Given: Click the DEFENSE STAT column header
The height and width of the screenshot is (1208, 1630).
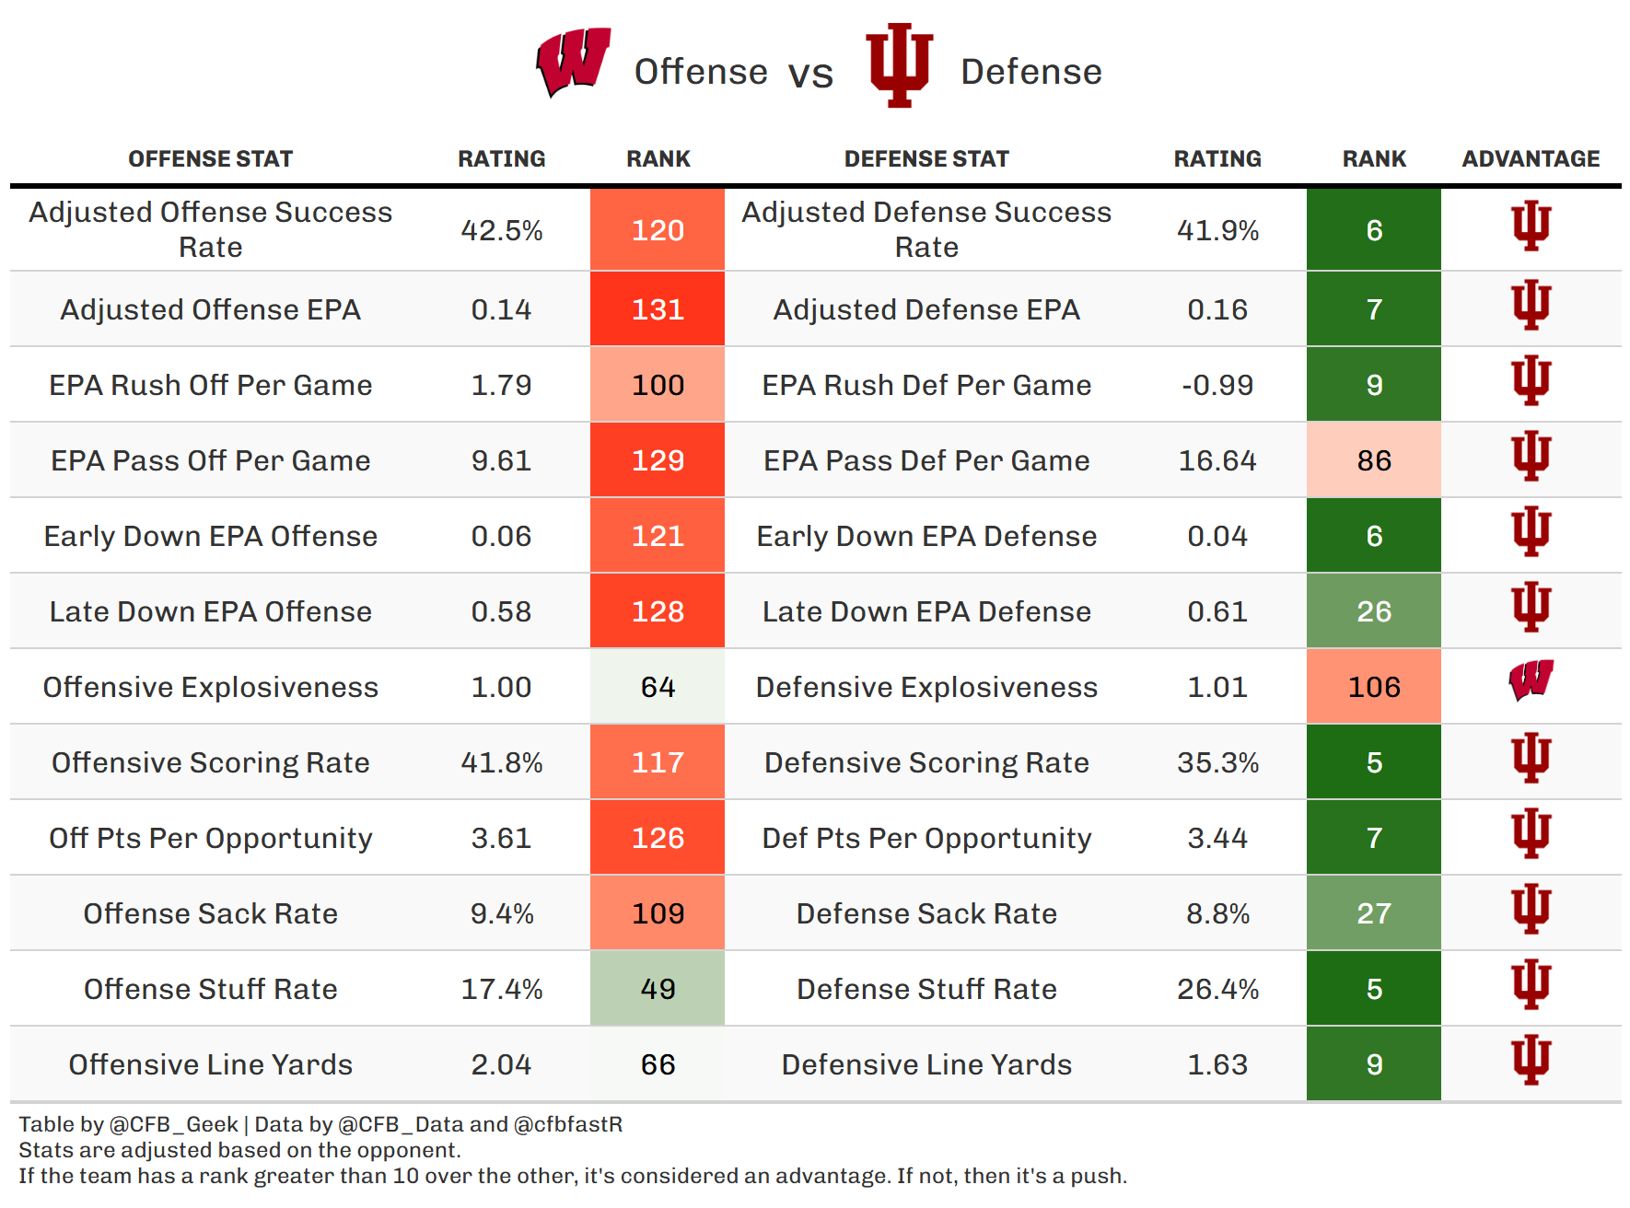Looking at the screenshot, I should [x=926, y=159].
